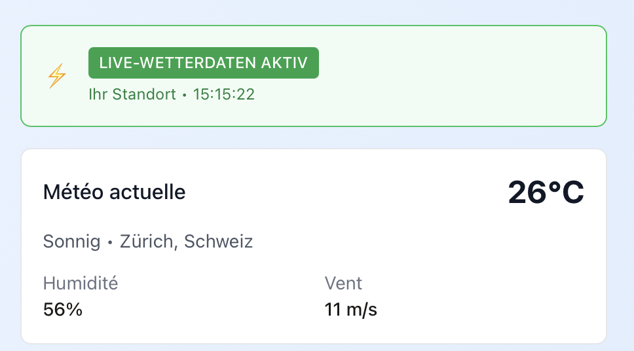Click the 56% humidity value
The height and width of the screenshot is (351, 634).
(63, 309)
